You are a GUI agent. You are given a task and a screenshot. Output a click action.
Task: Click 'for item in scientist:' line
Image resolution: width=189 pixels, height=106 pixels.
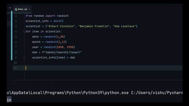43,32
